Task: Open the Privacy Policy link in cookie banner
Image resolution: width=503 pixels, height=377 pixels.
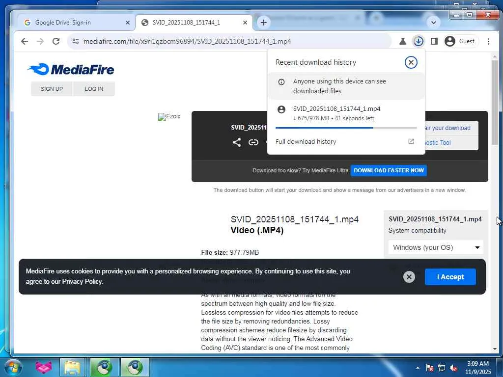Action: pyautogui.click(x=82, y=281)
